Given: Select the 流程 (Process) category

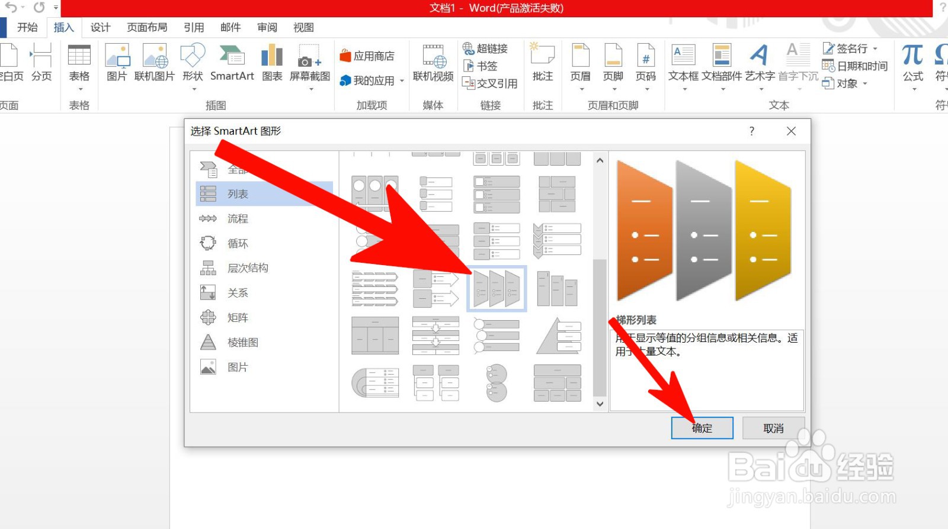Looking at the screenshot, I should pyautogui.click(x=264, y=219).
